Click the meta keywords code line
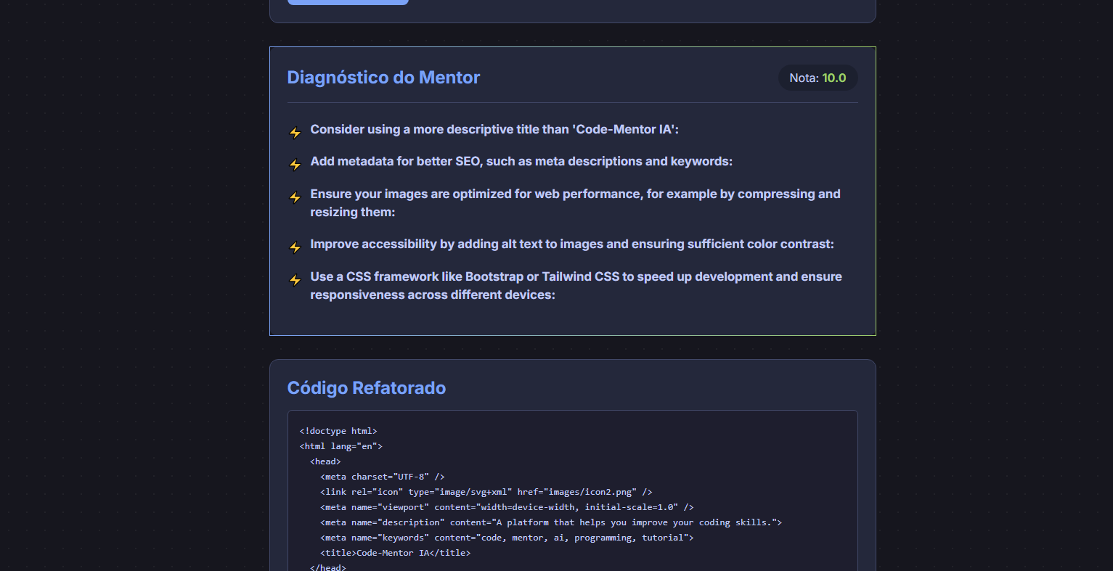 pos(507,538)
